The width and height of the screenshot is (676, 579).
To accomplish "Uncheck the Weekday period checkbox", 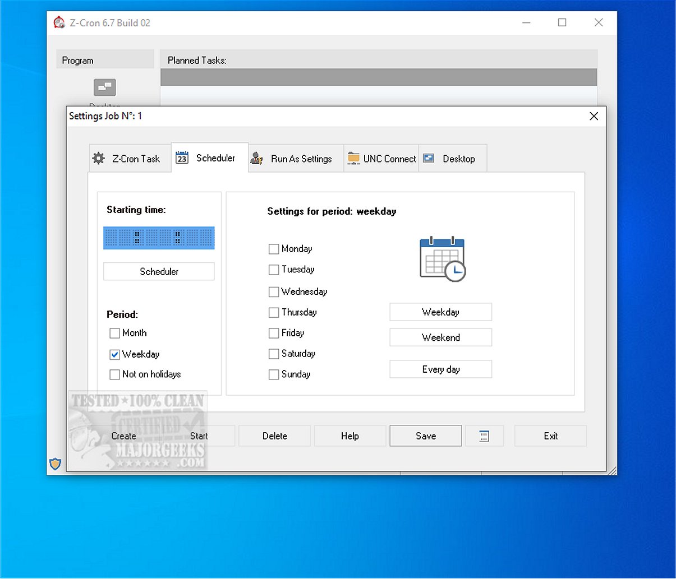I will (x=114, y=354).
